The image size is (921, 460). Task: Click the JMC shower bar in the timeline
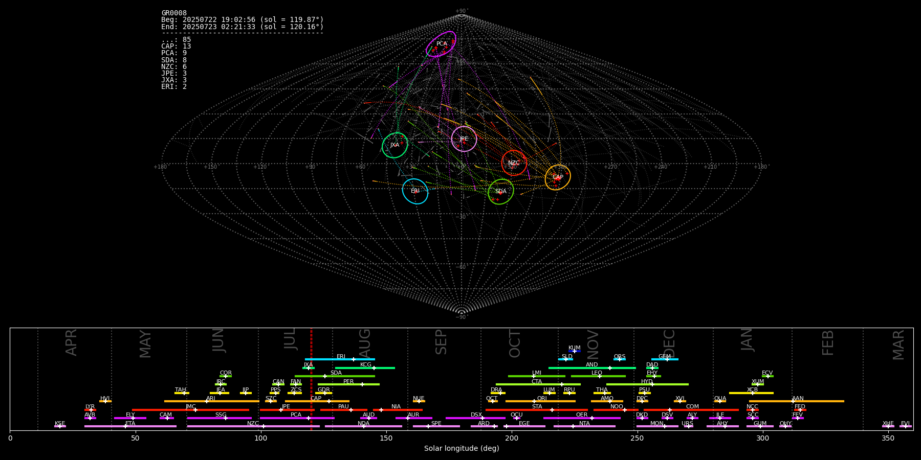point(191,410)
